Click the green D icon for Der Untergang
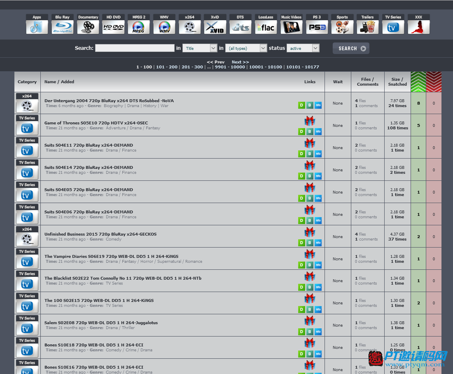453x374 pixels. [x=301, y=105]
